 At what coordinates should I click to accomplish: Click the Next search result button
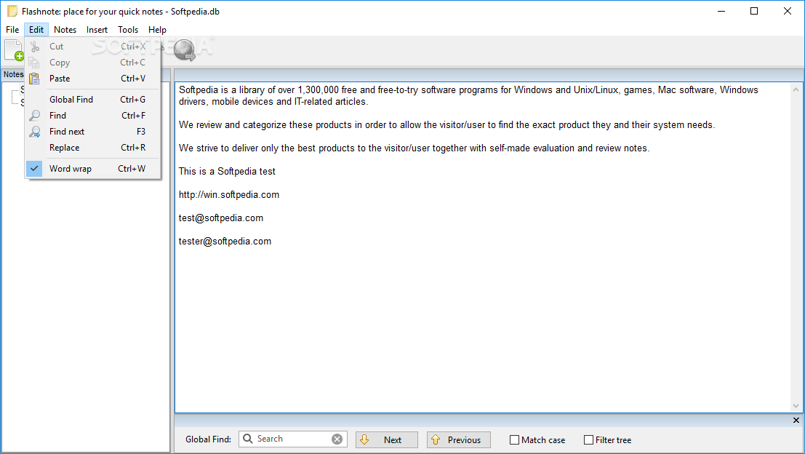[387, 439]
